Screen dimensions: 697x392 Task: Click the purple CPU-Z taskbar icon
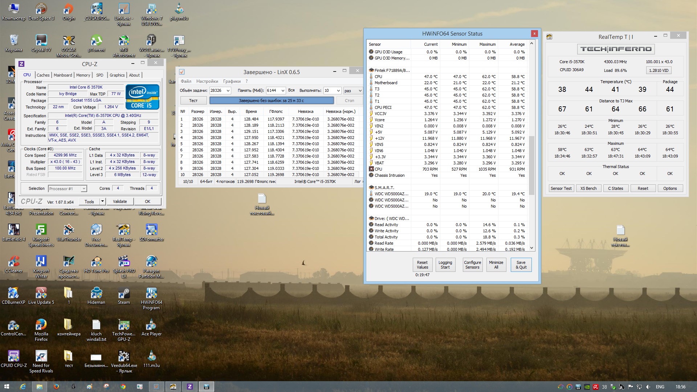point(189,387)
